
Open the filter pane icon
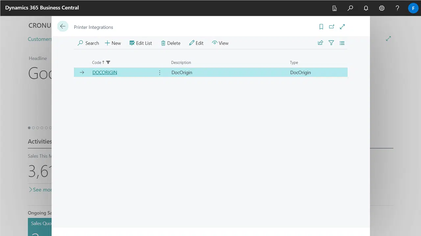(x=331, y=43)
